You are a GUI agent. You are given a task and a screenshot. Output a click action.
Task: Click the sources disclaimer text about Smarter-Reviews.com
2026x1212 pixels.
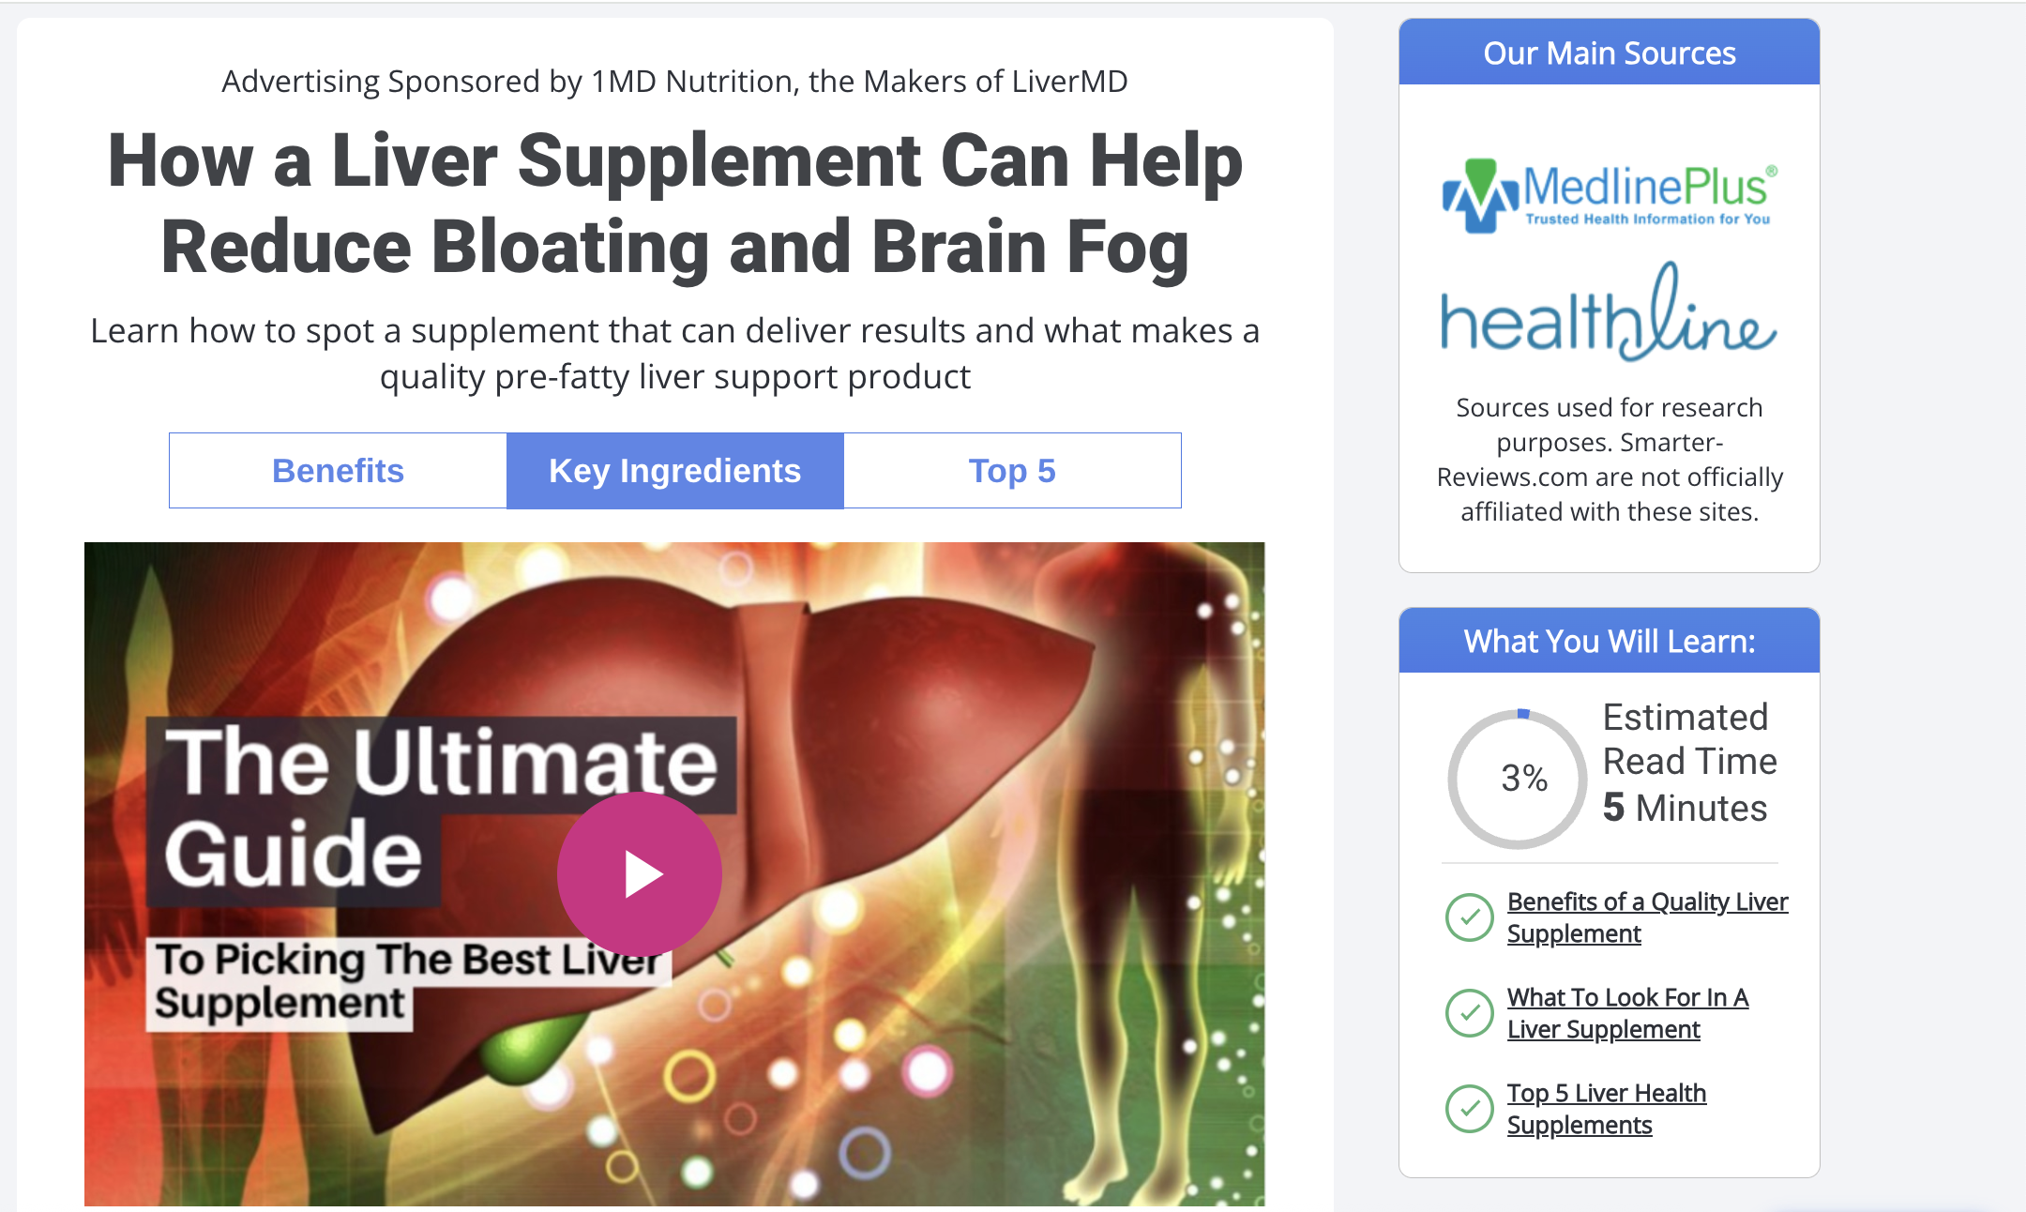(x=1610, y=460)
